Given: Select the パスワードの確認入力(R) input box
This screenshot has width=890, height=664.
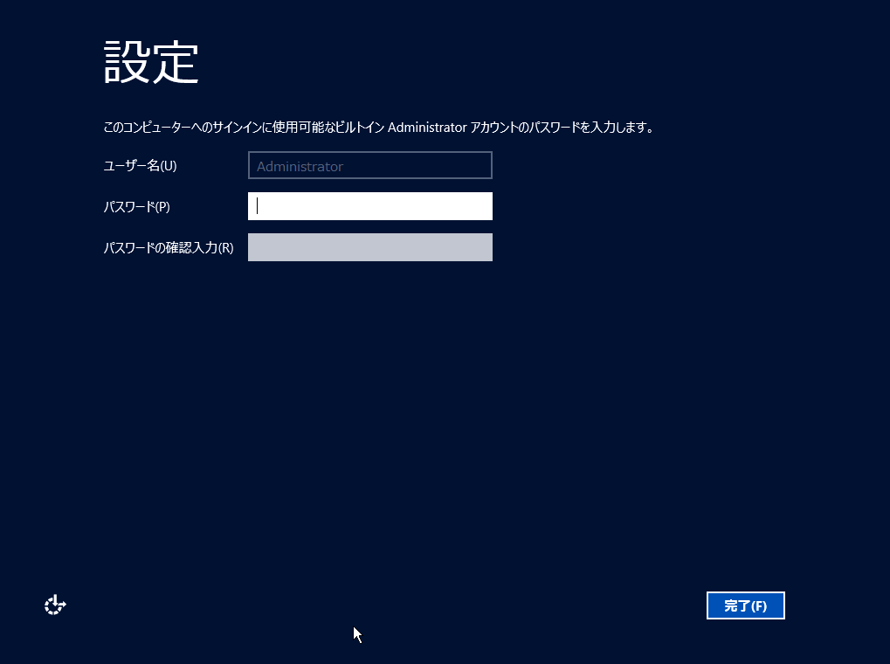Looking at the screenshot, I should (x=370, y=247).
